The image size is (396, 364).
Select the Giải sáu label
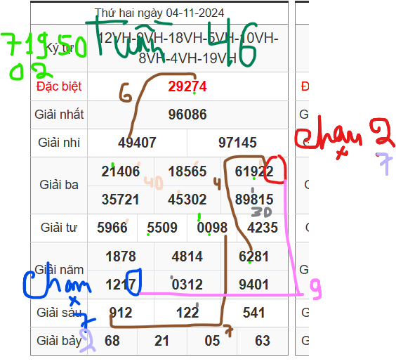59,313
